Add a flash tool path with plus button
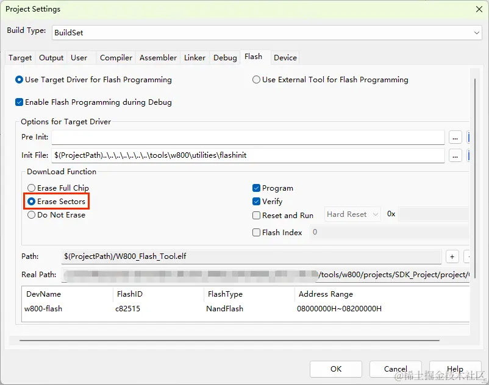The height and width of the screenshot is (385, 489). tap(452, 257)
